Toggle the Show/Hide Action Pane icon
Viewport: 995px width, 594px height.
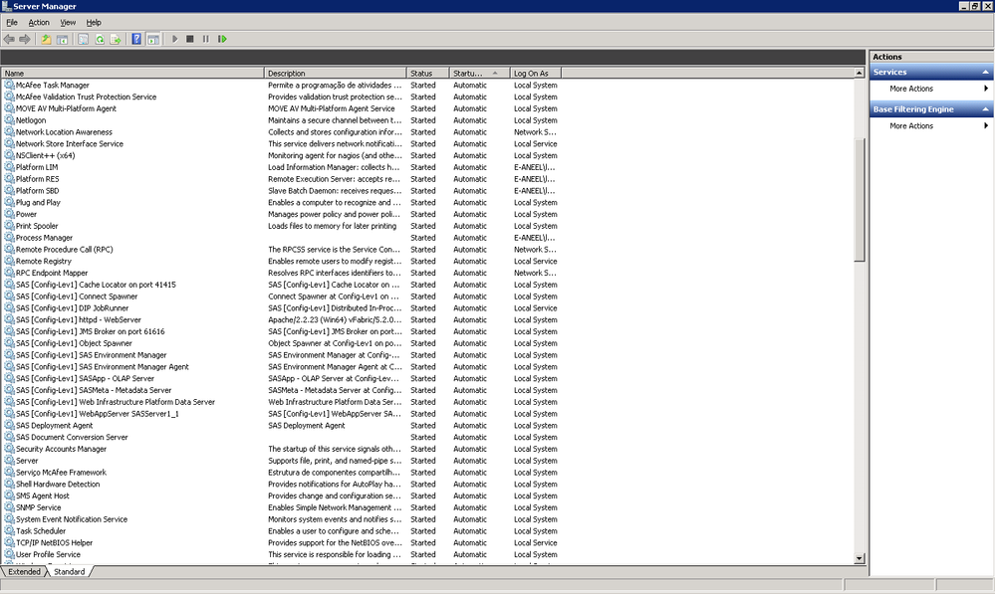[153, 40]
